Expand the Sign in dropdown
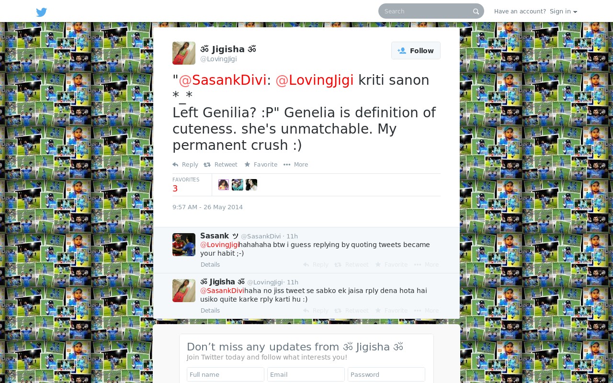The image size is (613, 383). click(563, 11)
